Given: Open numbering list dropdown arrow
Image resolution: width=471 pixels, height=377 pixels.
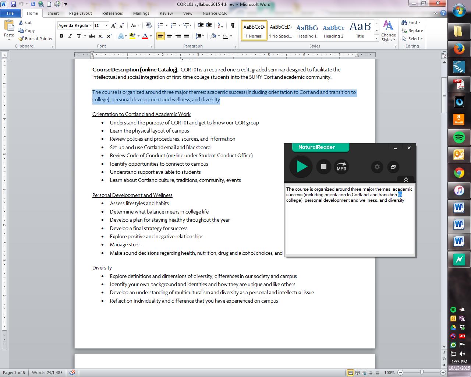Looking at the screenshot, I should click(179, 25).
